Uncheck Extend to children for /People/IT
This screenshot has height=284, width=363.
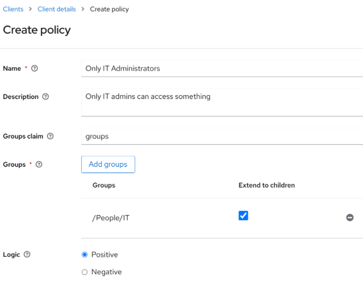tap(243, 215)
